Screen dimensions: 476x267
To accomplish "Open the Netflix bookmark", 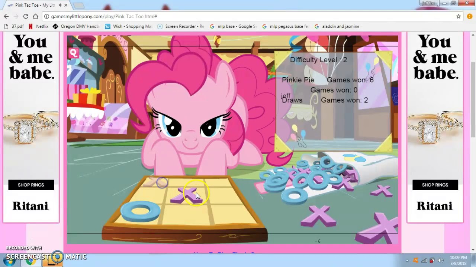I will click(x=38, y=26).
